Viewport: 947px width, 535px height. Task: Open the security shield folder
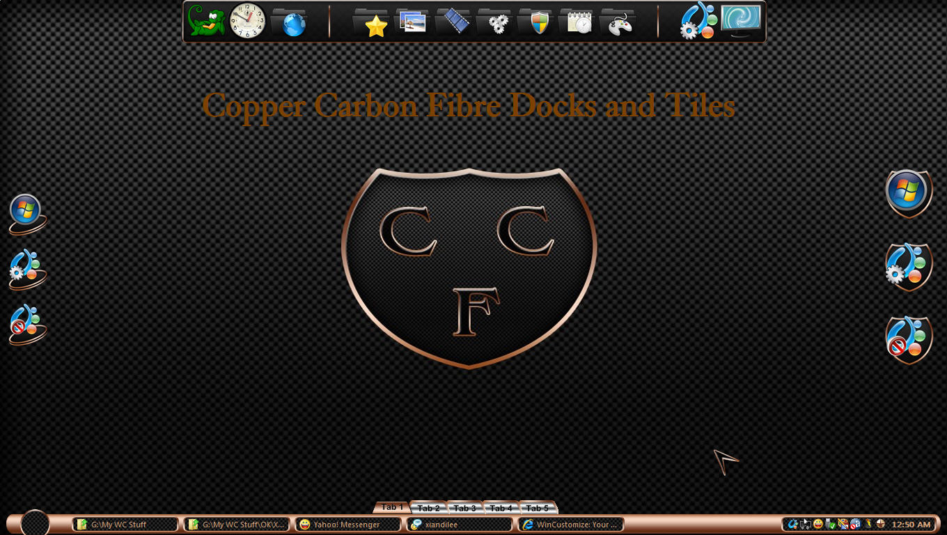click(538, 22)
